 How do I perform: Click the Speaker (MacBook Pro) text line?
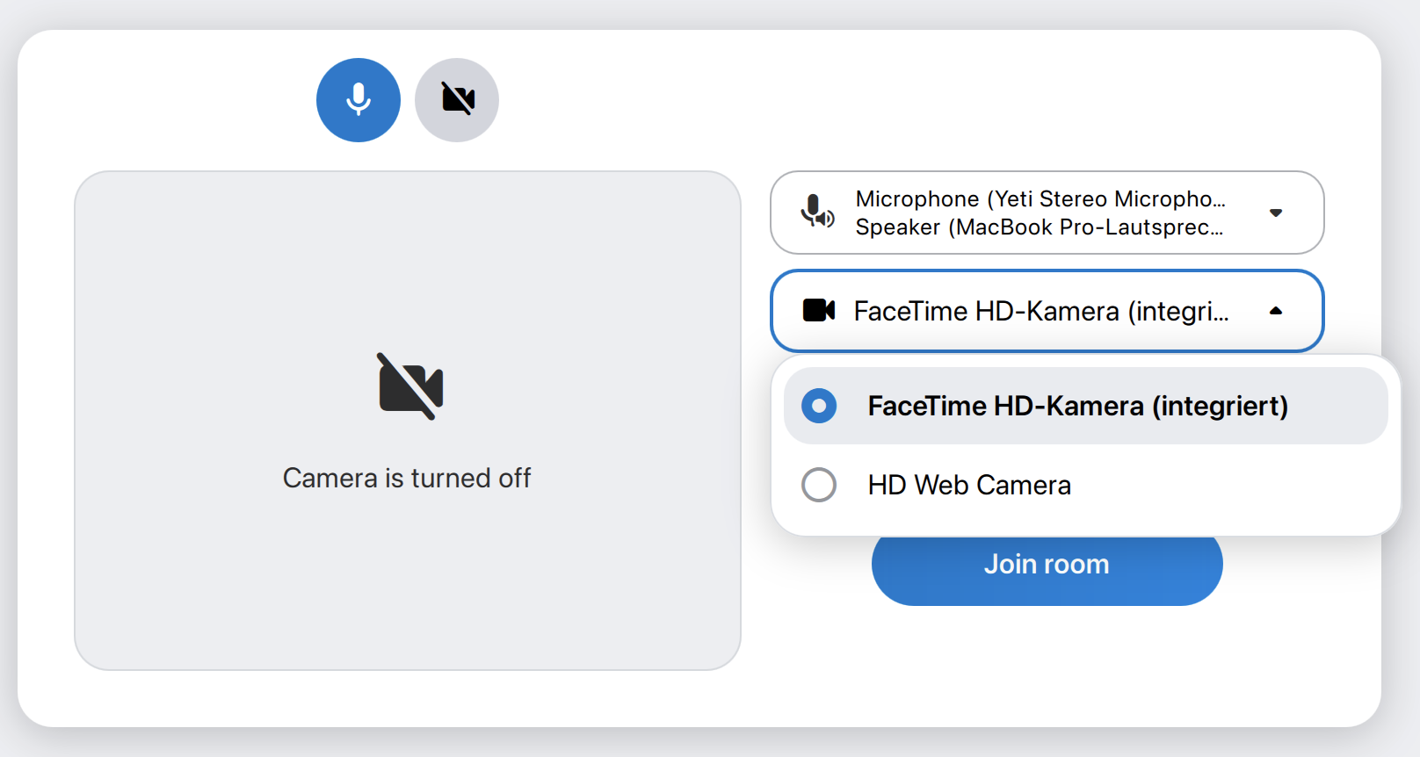click(x=1039, y=227)
